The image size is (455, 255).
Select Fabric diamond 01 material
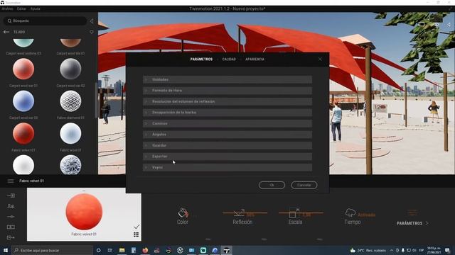coord(70,101)
